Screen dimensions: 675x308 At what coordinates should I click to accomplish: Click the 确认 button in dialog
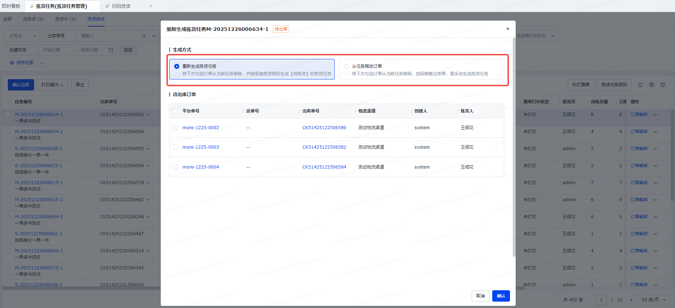(501, 296)
